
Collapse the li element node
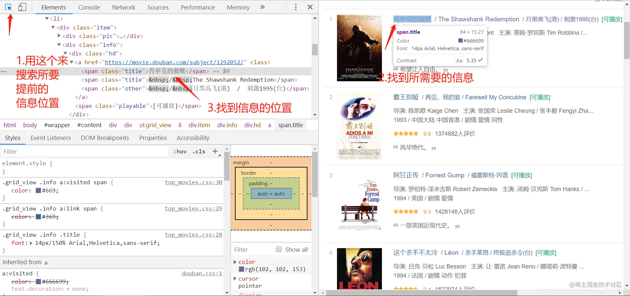47,19
